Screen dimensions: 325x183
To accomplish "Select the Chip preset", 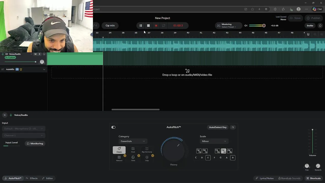I will tap(147, 158).
